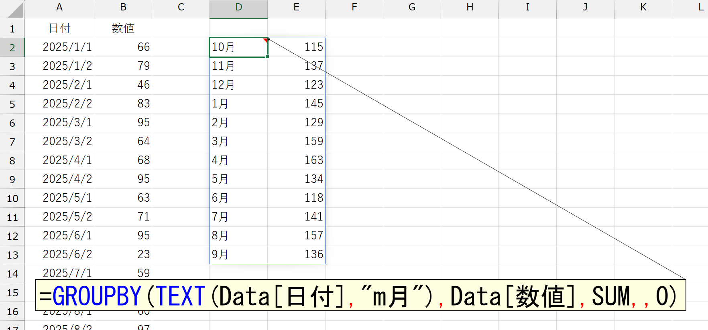This screenshot has height=330, width=708.
Task: Click the 日付 header cell
Action: point(59,28)
